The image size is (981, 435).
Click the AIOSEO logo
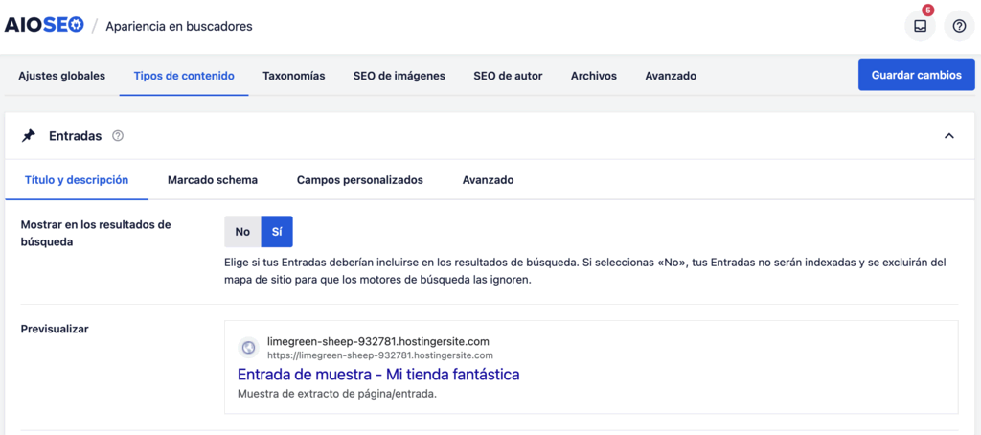(x=44, y=26)
